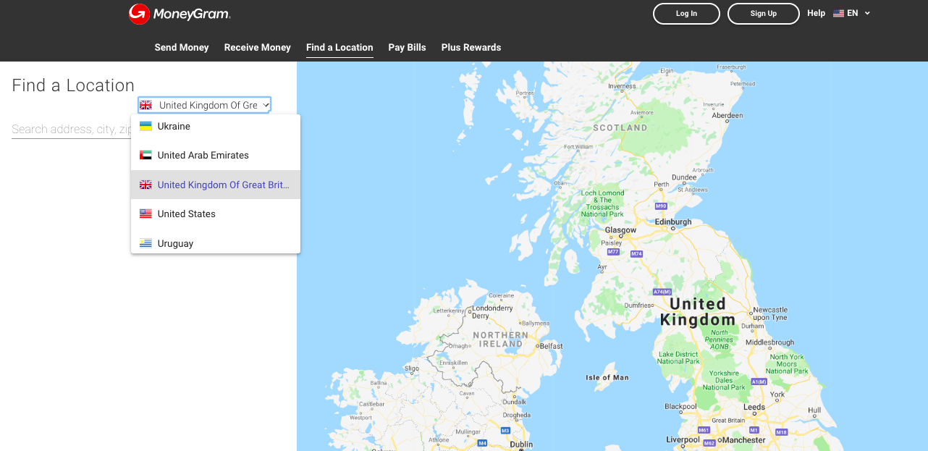
Task: Click the Uruguay flag icon
Action: coord(144,243)
